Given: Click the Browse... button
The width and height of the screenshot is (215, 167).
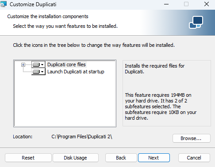Looking at the screenshot, I should click(x=192, y=138).
